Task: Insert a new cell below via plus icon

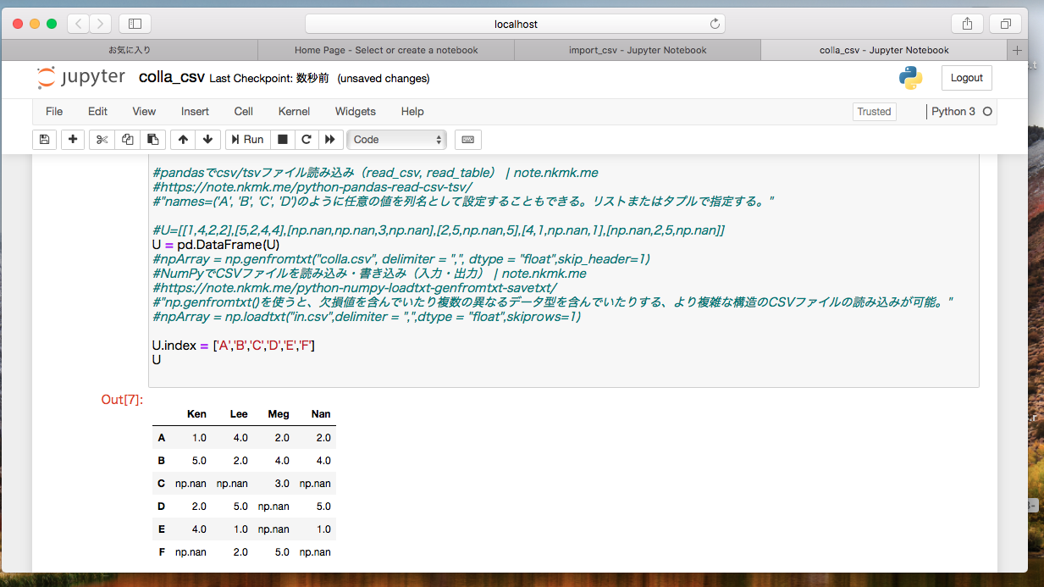Action: [72, 139]
